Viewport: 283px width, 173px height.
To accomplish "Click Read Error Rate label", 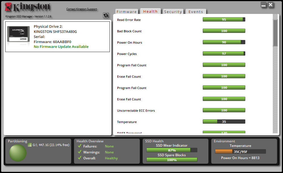I will 129,20.
